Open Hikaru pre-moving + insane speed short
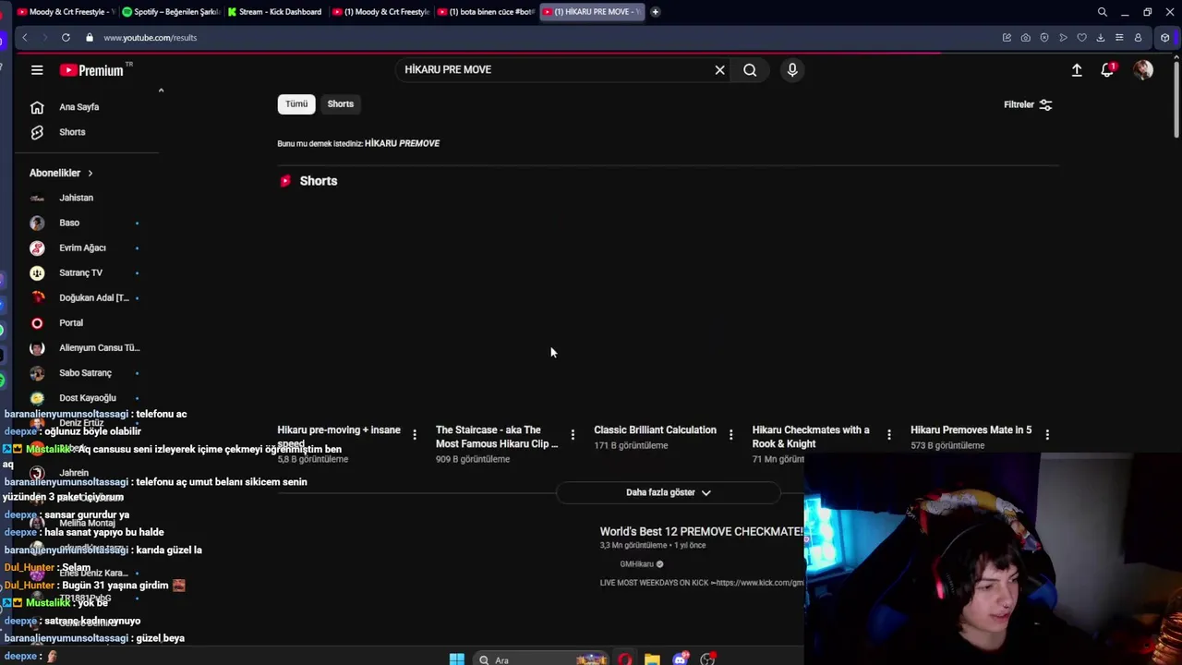This screenshot has height=665, width=1182. pyautogui.click(x=339, y=435)
